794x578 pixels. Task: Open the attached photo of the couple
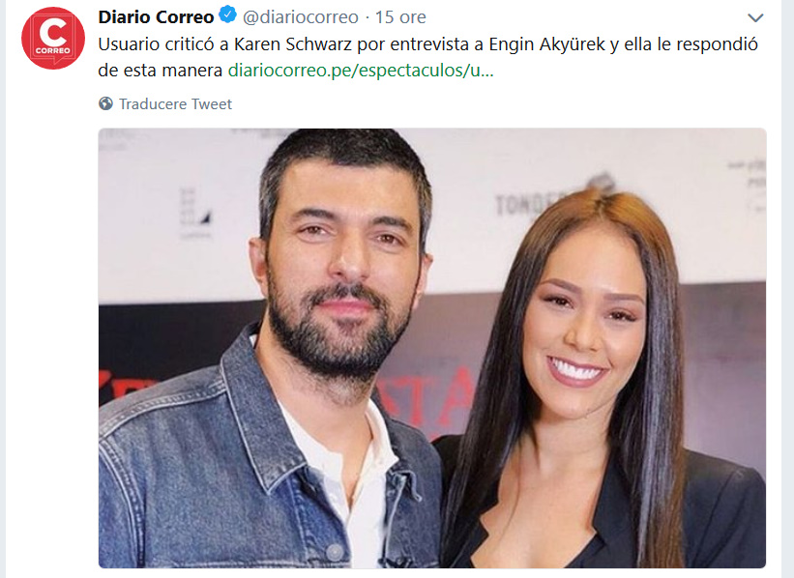click(x=432, y=348)
